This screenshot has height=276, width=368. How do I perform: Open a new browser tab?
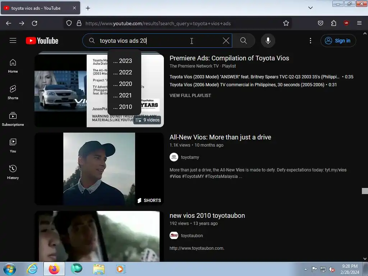[x=88, y=8]
